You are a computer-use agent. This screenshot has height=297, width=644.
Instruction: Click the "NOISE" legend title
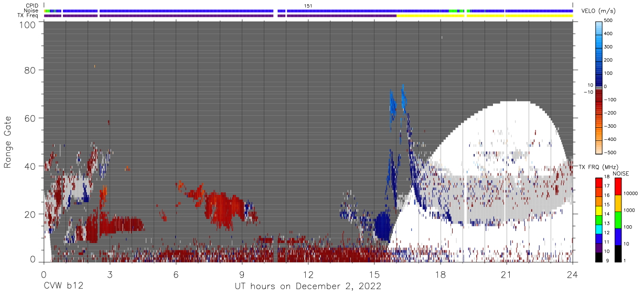coord(620,173)
